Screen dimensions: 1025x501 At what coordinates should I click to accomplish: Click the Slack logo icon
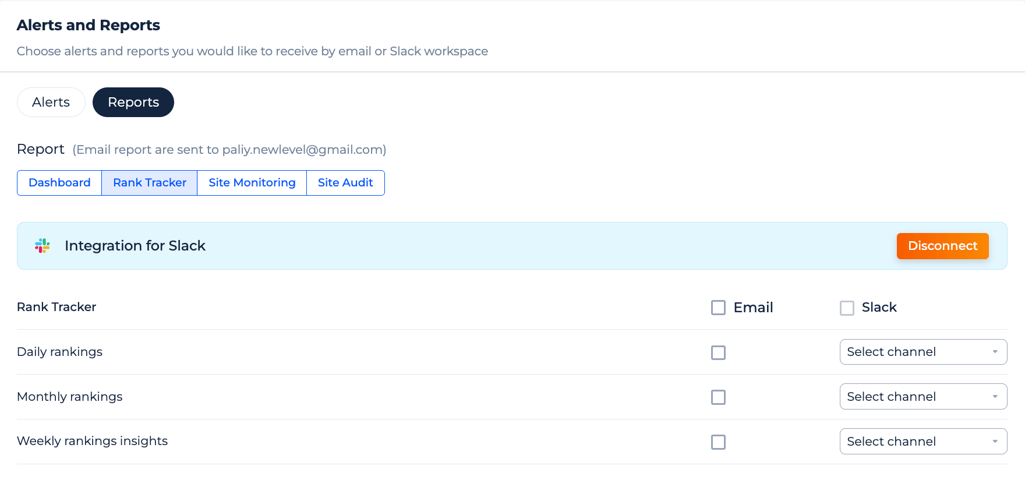(x=43, y=246)
